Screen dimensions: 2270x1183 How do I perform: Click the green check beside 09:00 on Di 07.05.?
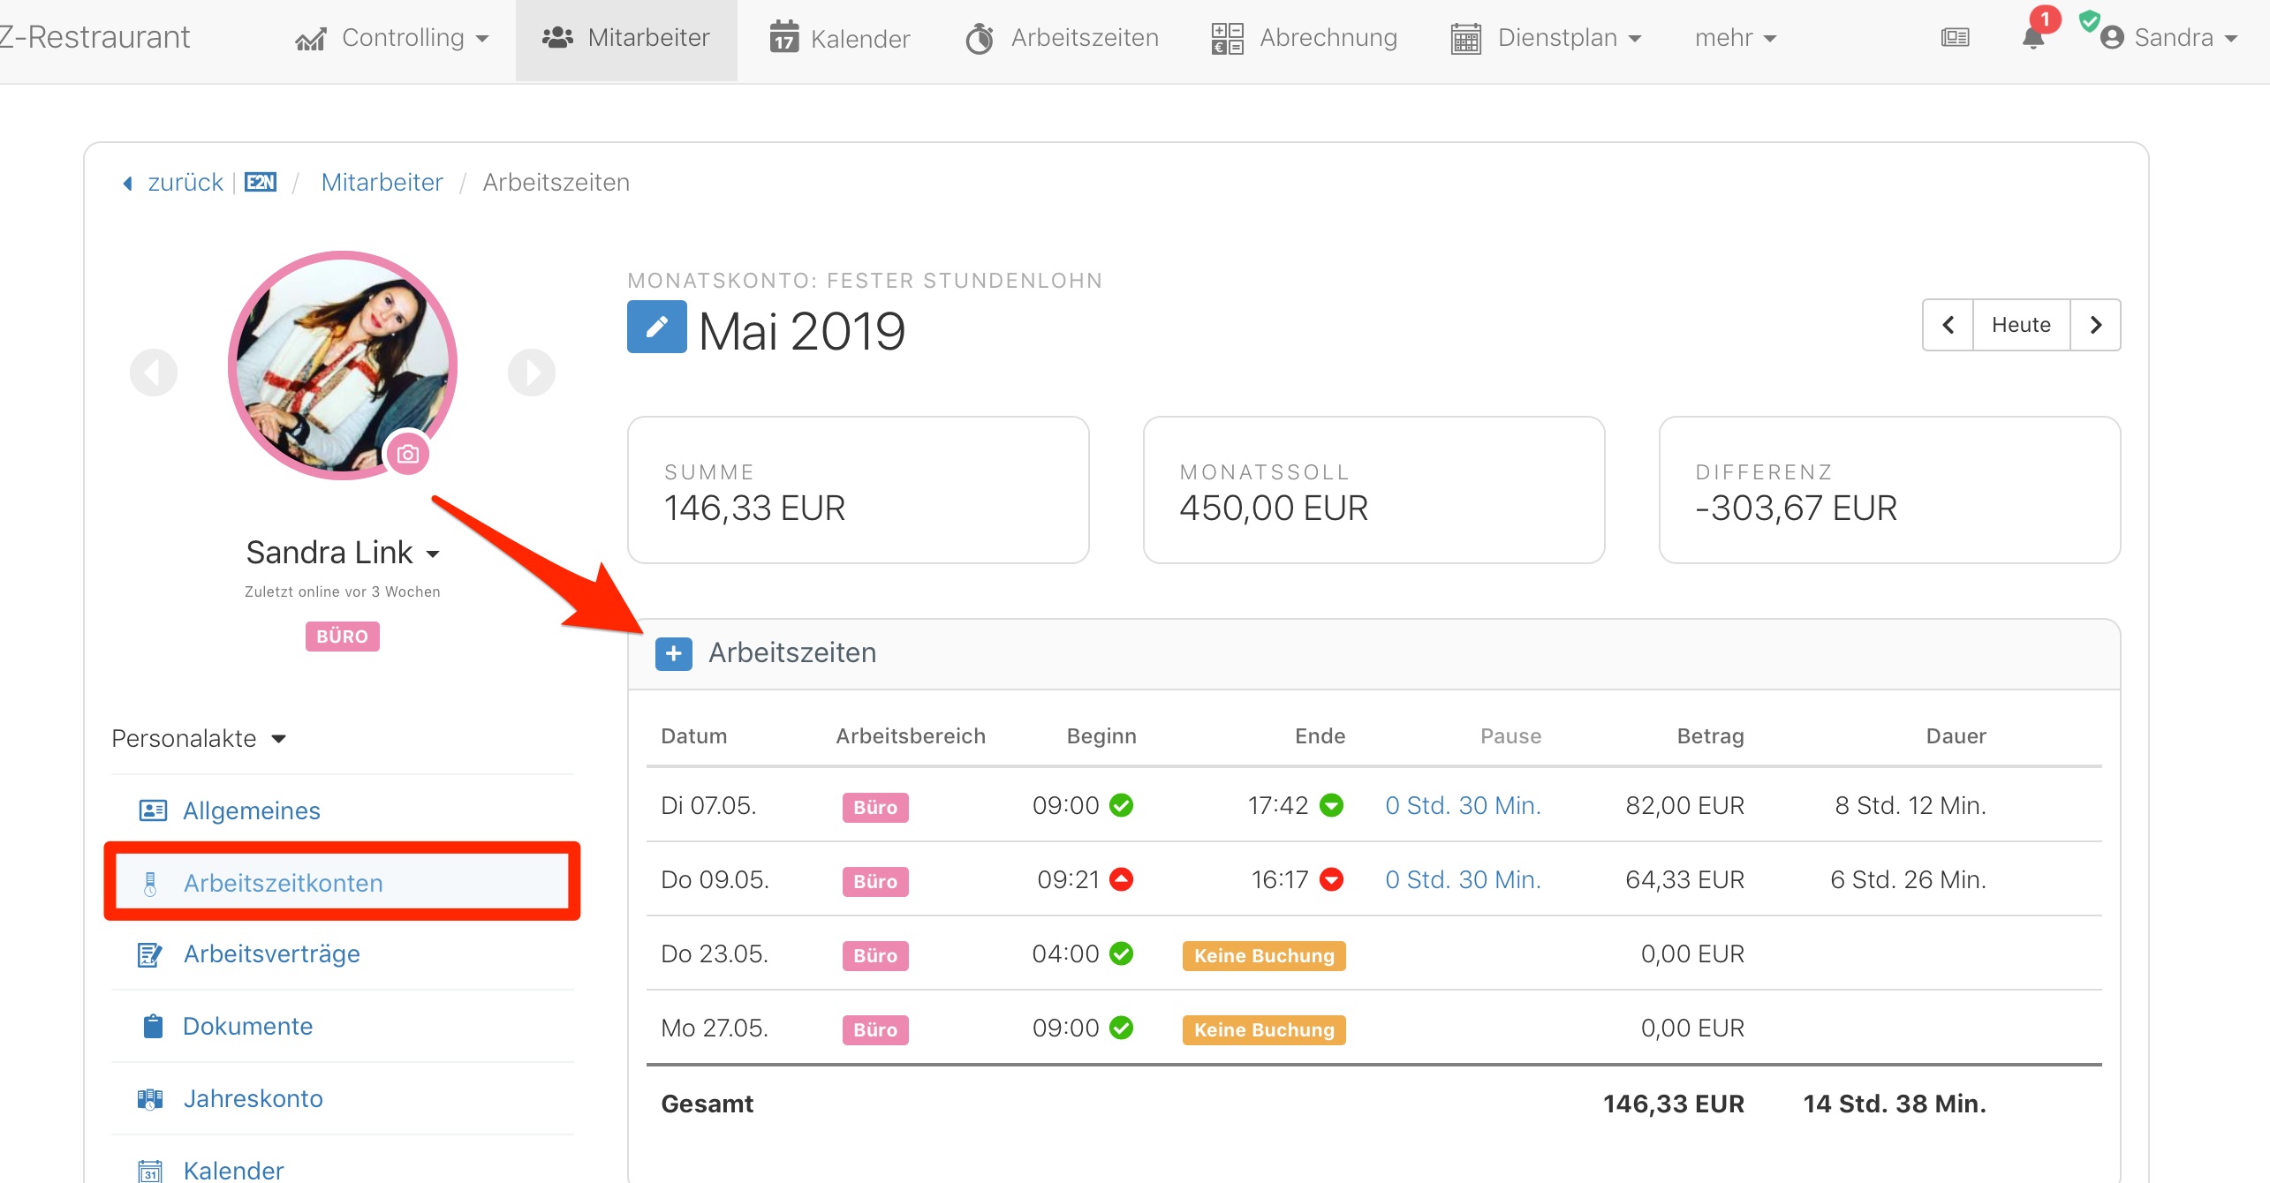1122,805
